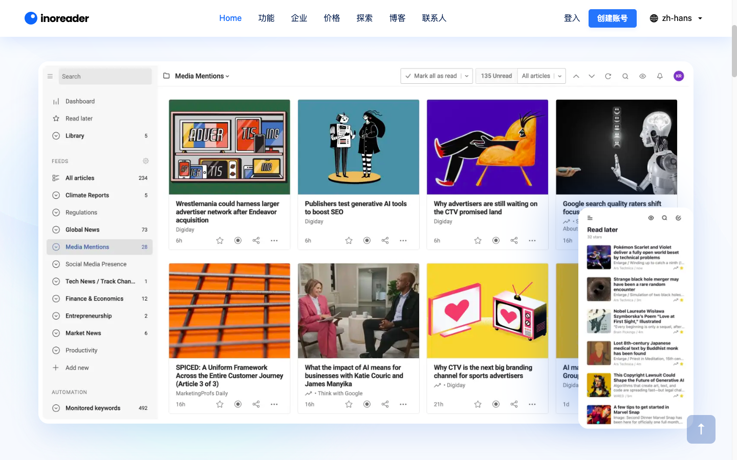Expand the Finance & Economics folder
Viewport: 737px width, 460px height.
pyautogui.click(x=56, y=299)
